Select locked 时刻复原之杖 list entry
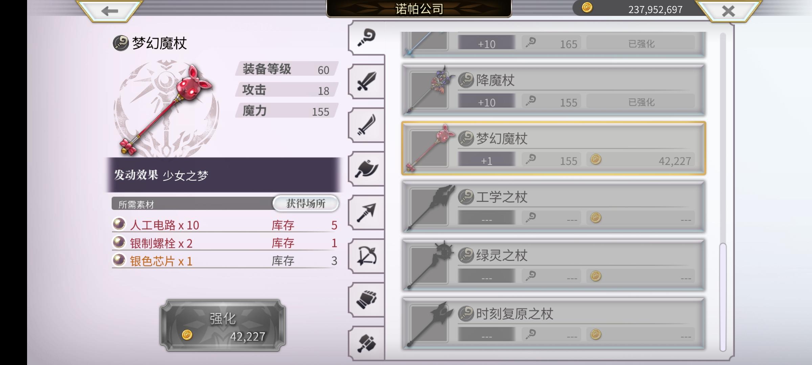This screenshot has width=812, height=365. pyautogui.click(x=554, y=324)
